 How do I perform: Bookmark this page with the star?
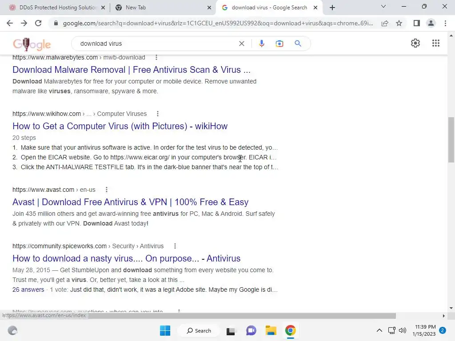pyautogui.click(x=399, y=23)
